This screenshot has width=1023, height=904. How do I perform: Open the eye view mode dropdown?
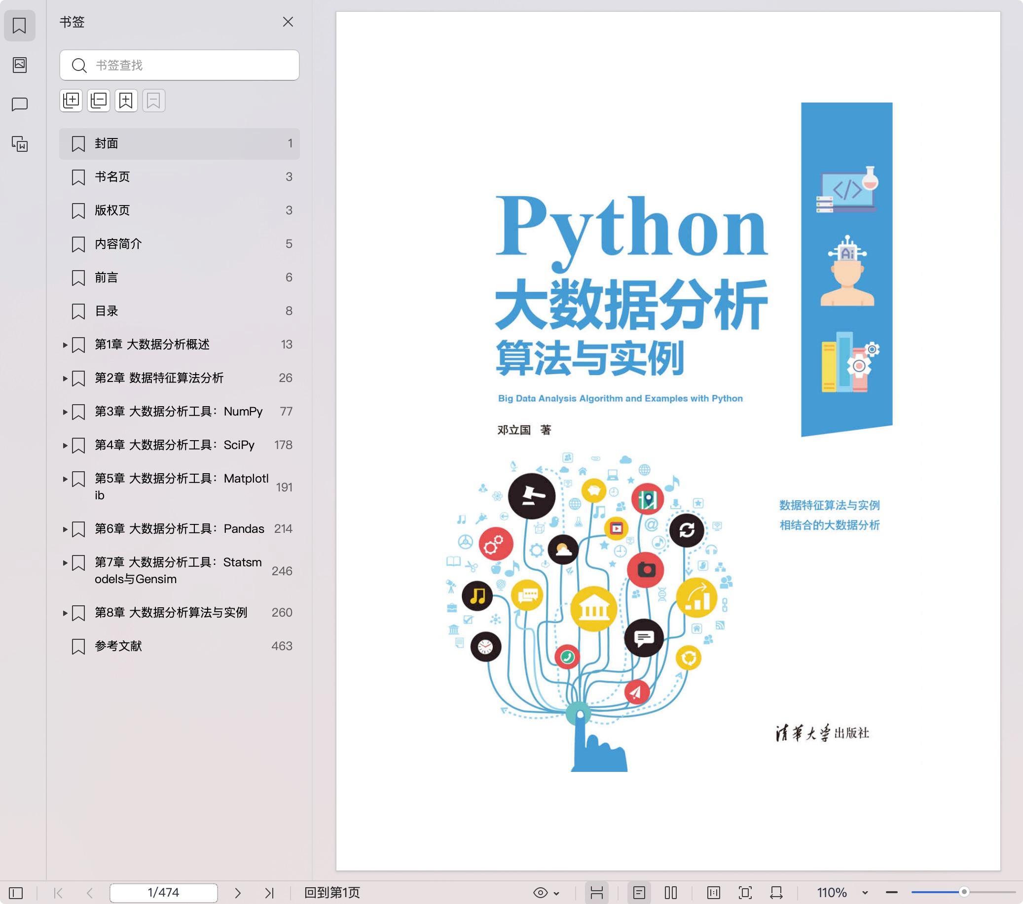547,893
